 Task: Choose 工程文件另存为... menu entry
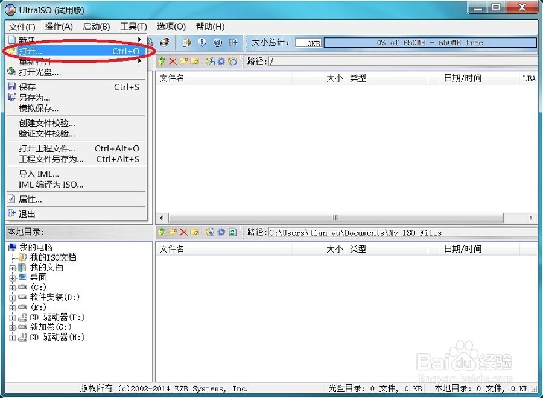76,159
